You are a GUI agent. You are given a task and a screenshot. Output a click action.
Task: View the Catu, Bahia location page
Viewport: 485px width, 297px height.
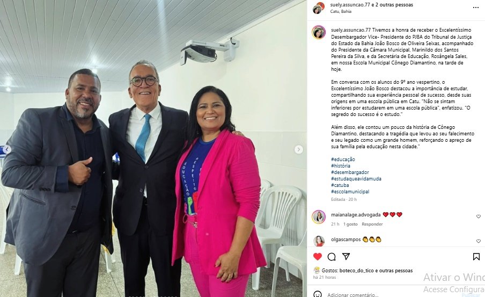(x=341, y=11)
